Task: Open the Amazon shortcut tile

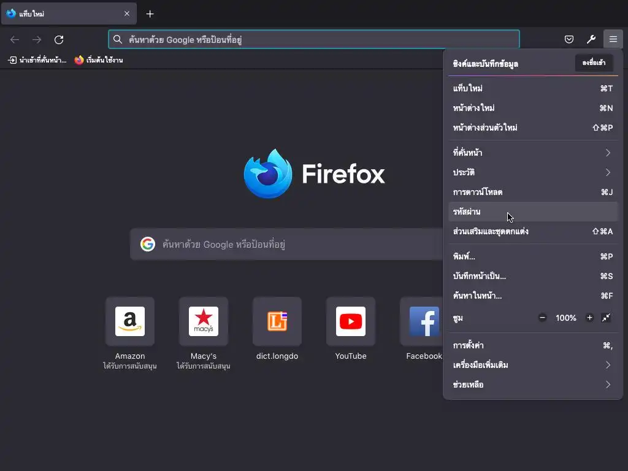Action: click(130, 321)
